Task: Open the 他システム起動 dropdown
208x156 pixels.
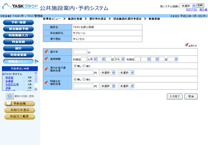Action: (187, 6)
